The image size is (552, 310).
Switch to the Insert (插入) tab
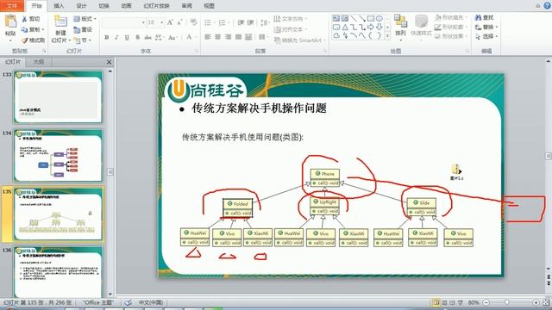59,6
